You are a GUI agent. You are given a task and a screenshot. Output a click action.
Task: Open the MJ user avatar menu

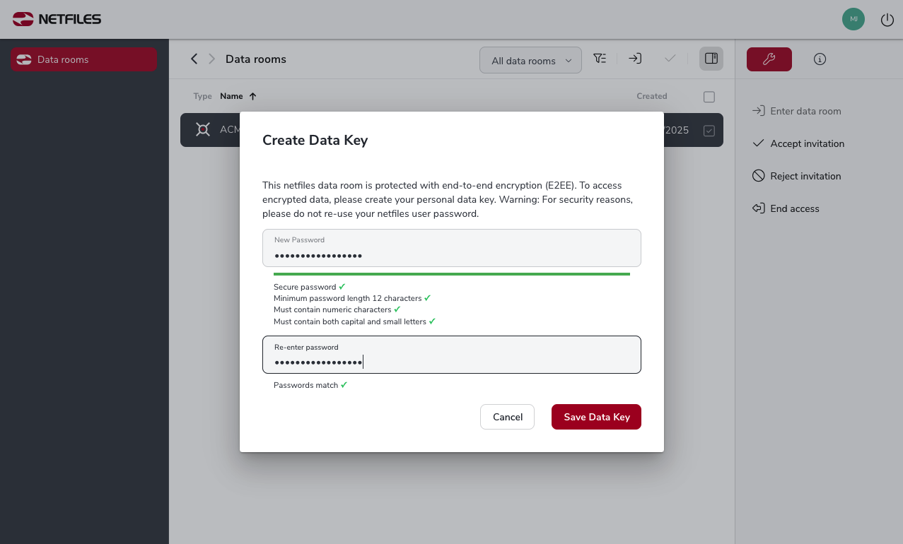pyautogui.click(x=854, y=19)
